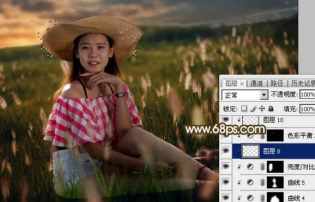Screen dimensions: 315x202
Task: Click the 填充 fill value field
Action: (x=307, y=109)
